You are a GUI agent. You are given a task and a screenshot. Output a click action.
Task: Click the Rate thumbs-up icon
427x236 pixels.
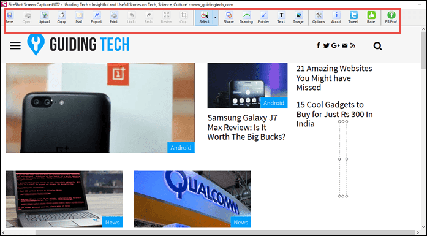tap(371, 17)
